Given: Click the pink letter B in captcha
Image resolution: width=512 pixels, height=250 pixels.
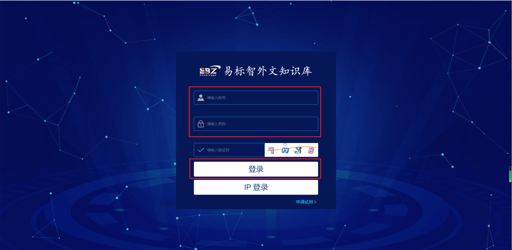Looking at the screenshot, I should tap(311, 151).
